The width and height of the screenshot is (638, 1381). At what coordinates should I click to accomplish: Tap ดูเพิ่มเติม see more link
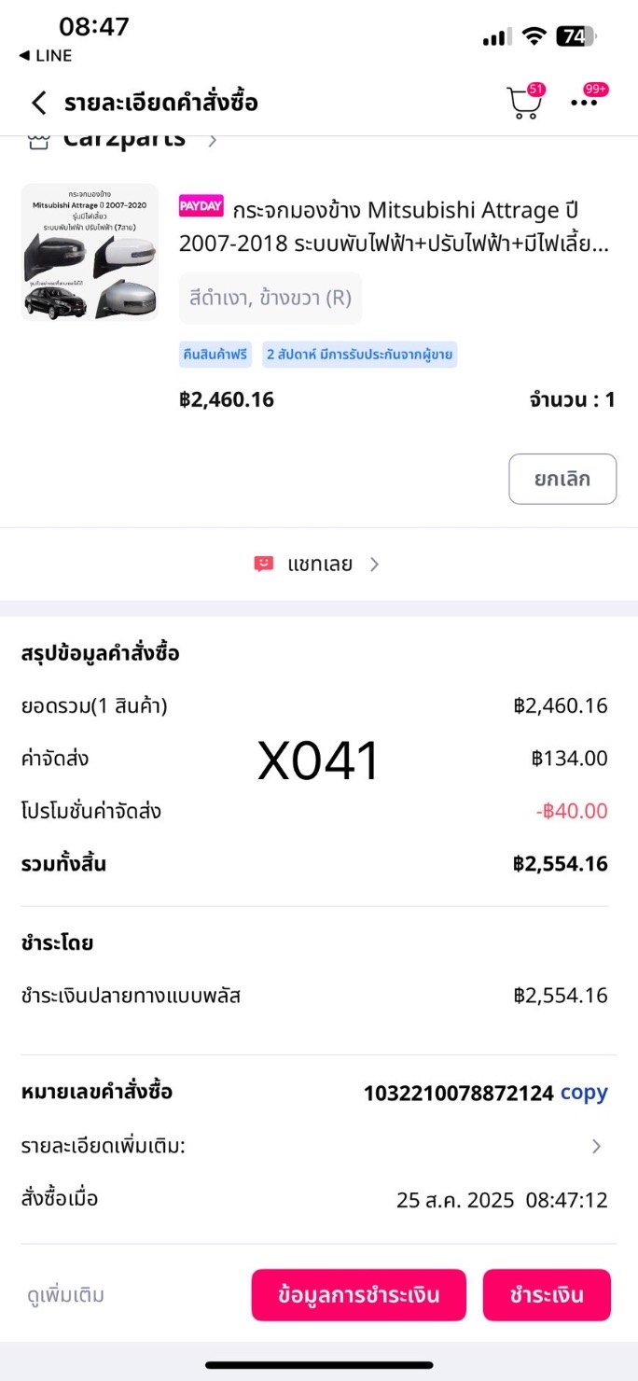click(x=65, y=1295)
